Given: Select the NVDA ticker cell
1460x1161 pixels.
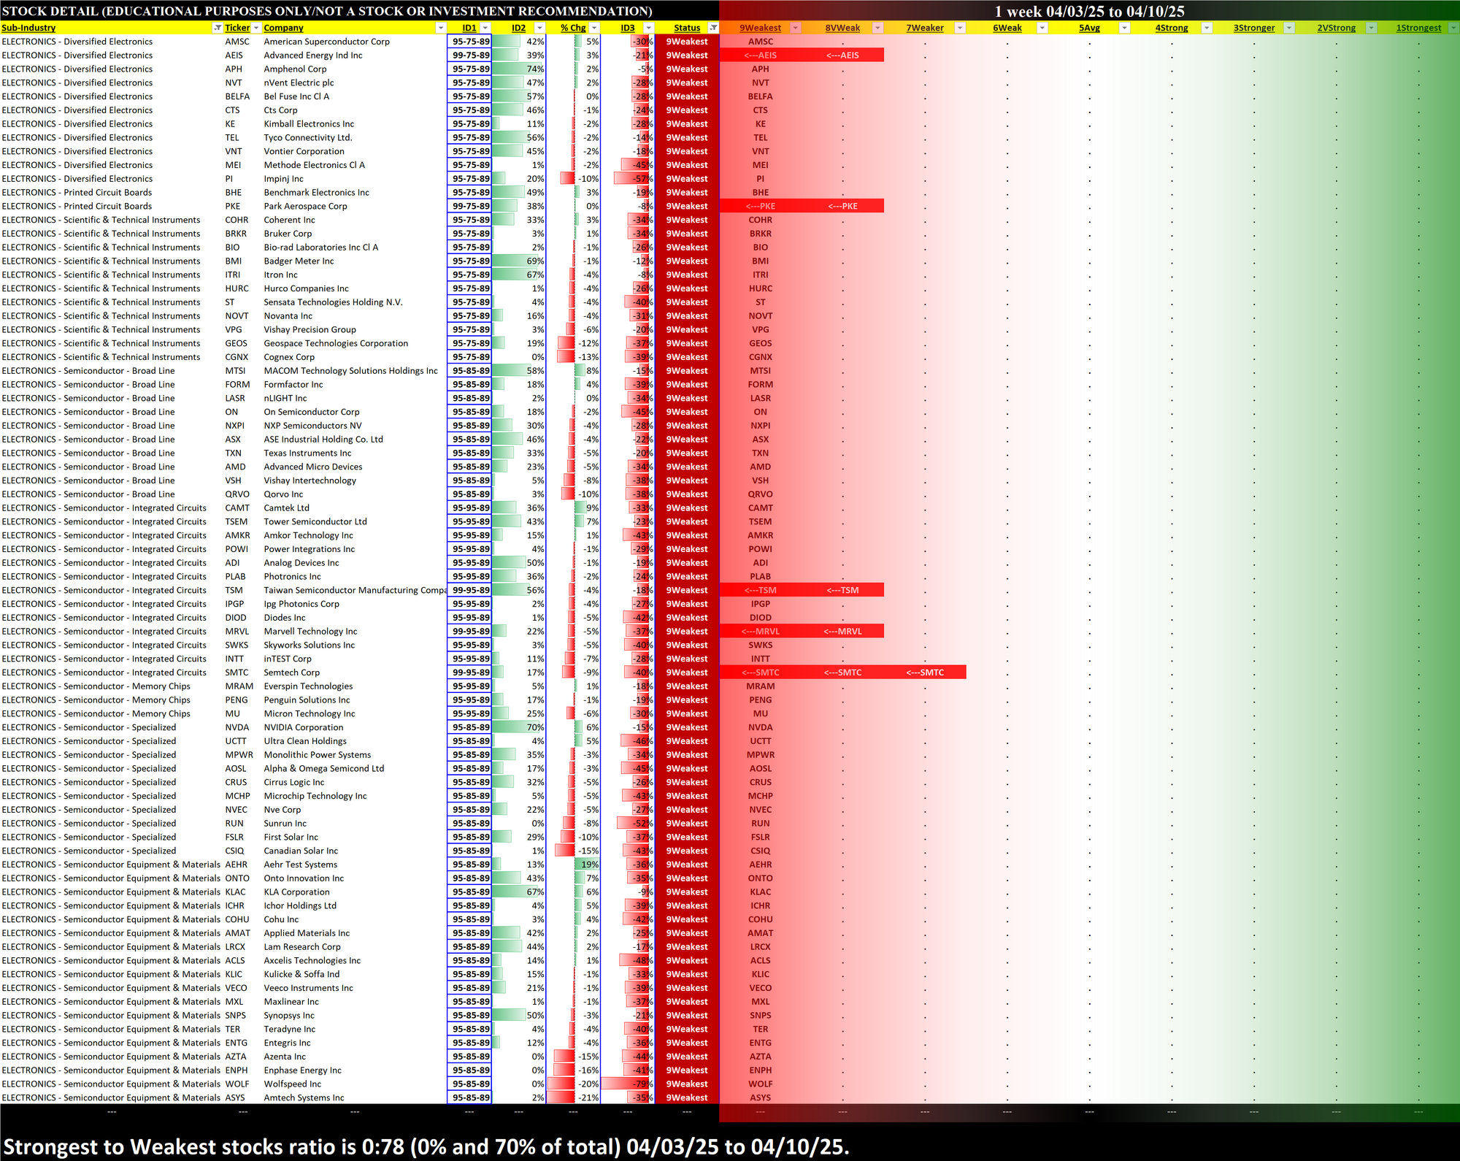Looking at the screenshot, I should coord(237,727).
